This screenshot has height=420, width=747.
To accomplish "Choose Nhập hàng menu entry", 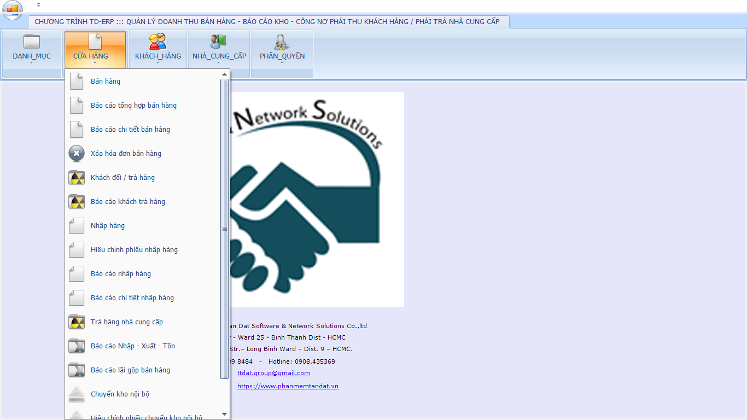I will click(143, 226).
